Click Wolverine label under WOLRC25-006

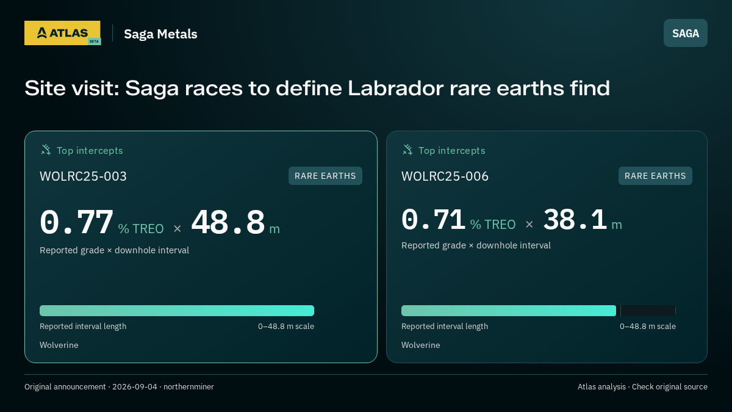click(420, 345)
